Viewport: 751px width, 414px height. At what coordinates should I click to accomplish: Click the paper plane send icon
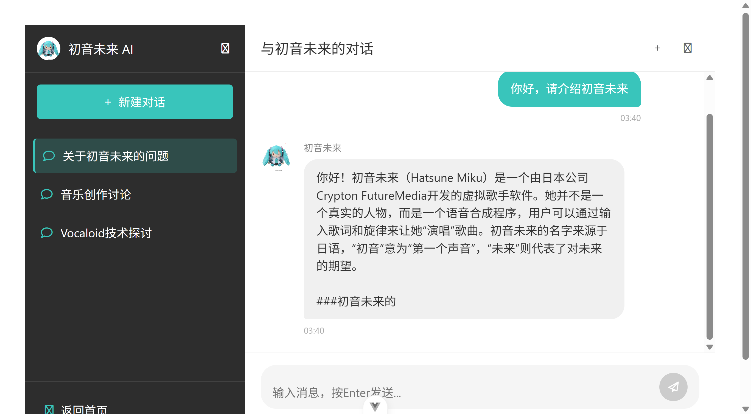pyautogui.click(x=673, y=387)
